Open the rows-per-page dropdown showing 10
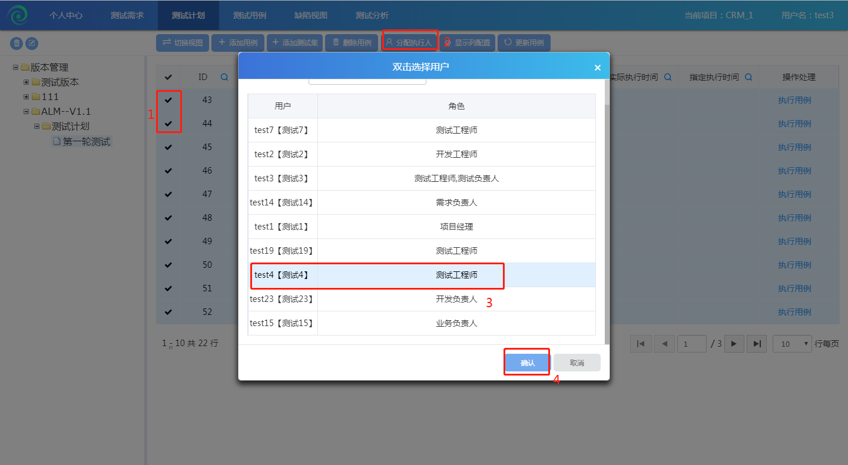The width and height of the screenshot is (848, 465). 792,344
